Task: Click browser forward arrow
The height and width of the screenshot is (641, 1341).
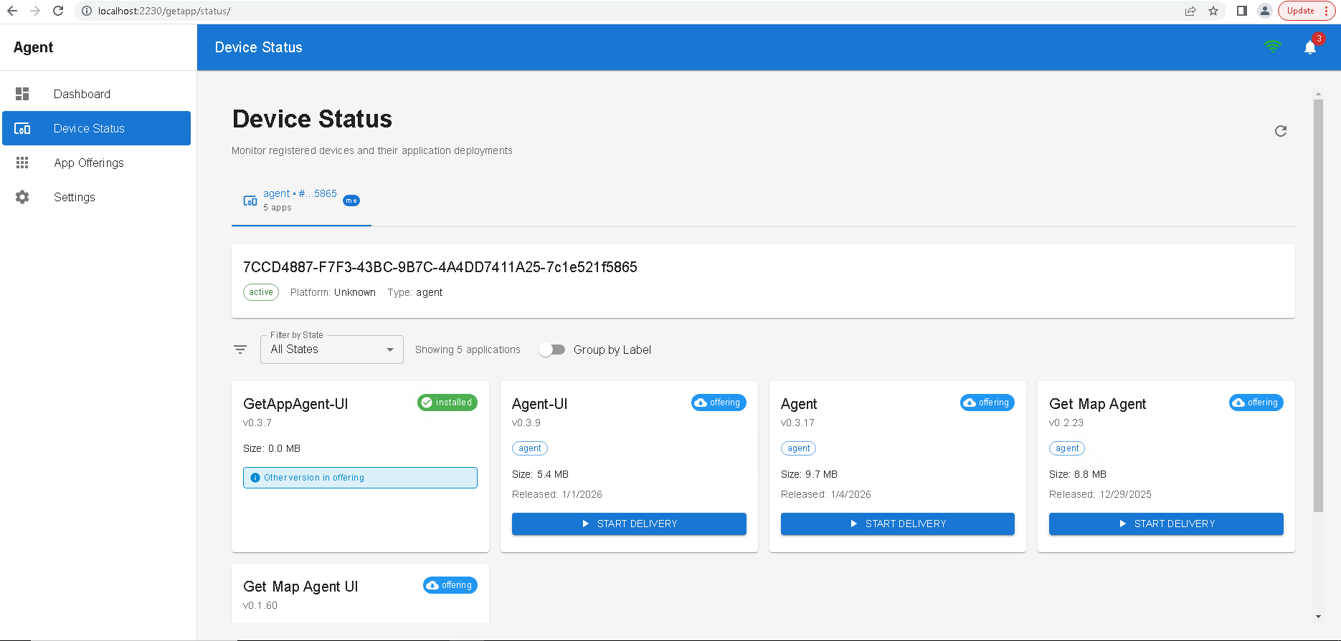Action: click(x=35, y=11)
